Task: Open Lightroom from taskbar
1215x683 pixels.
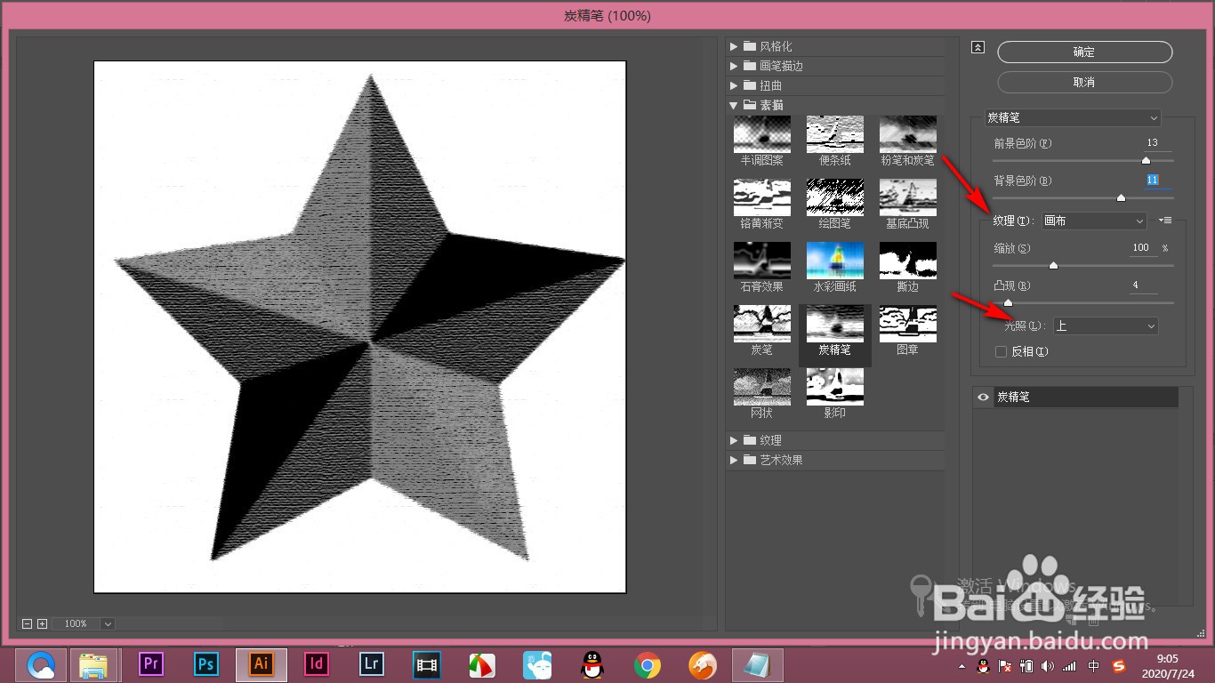Action: [372, 664]
